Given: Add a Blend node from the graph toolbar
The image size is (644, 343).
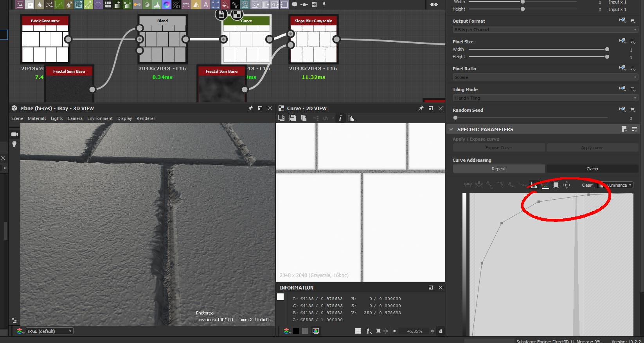Looking at the screenshot, I should (x=29, y=5).
